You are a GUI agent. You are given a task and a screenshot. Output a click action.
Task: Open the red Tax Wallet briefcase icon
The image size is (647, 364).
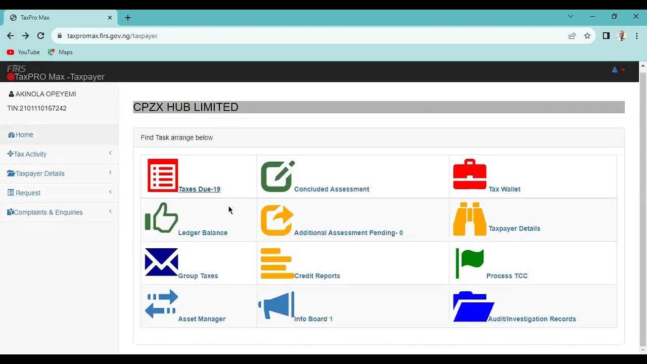click(470, 174)
